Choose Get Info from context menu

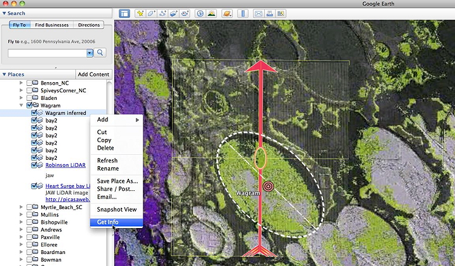coord(107,222)
